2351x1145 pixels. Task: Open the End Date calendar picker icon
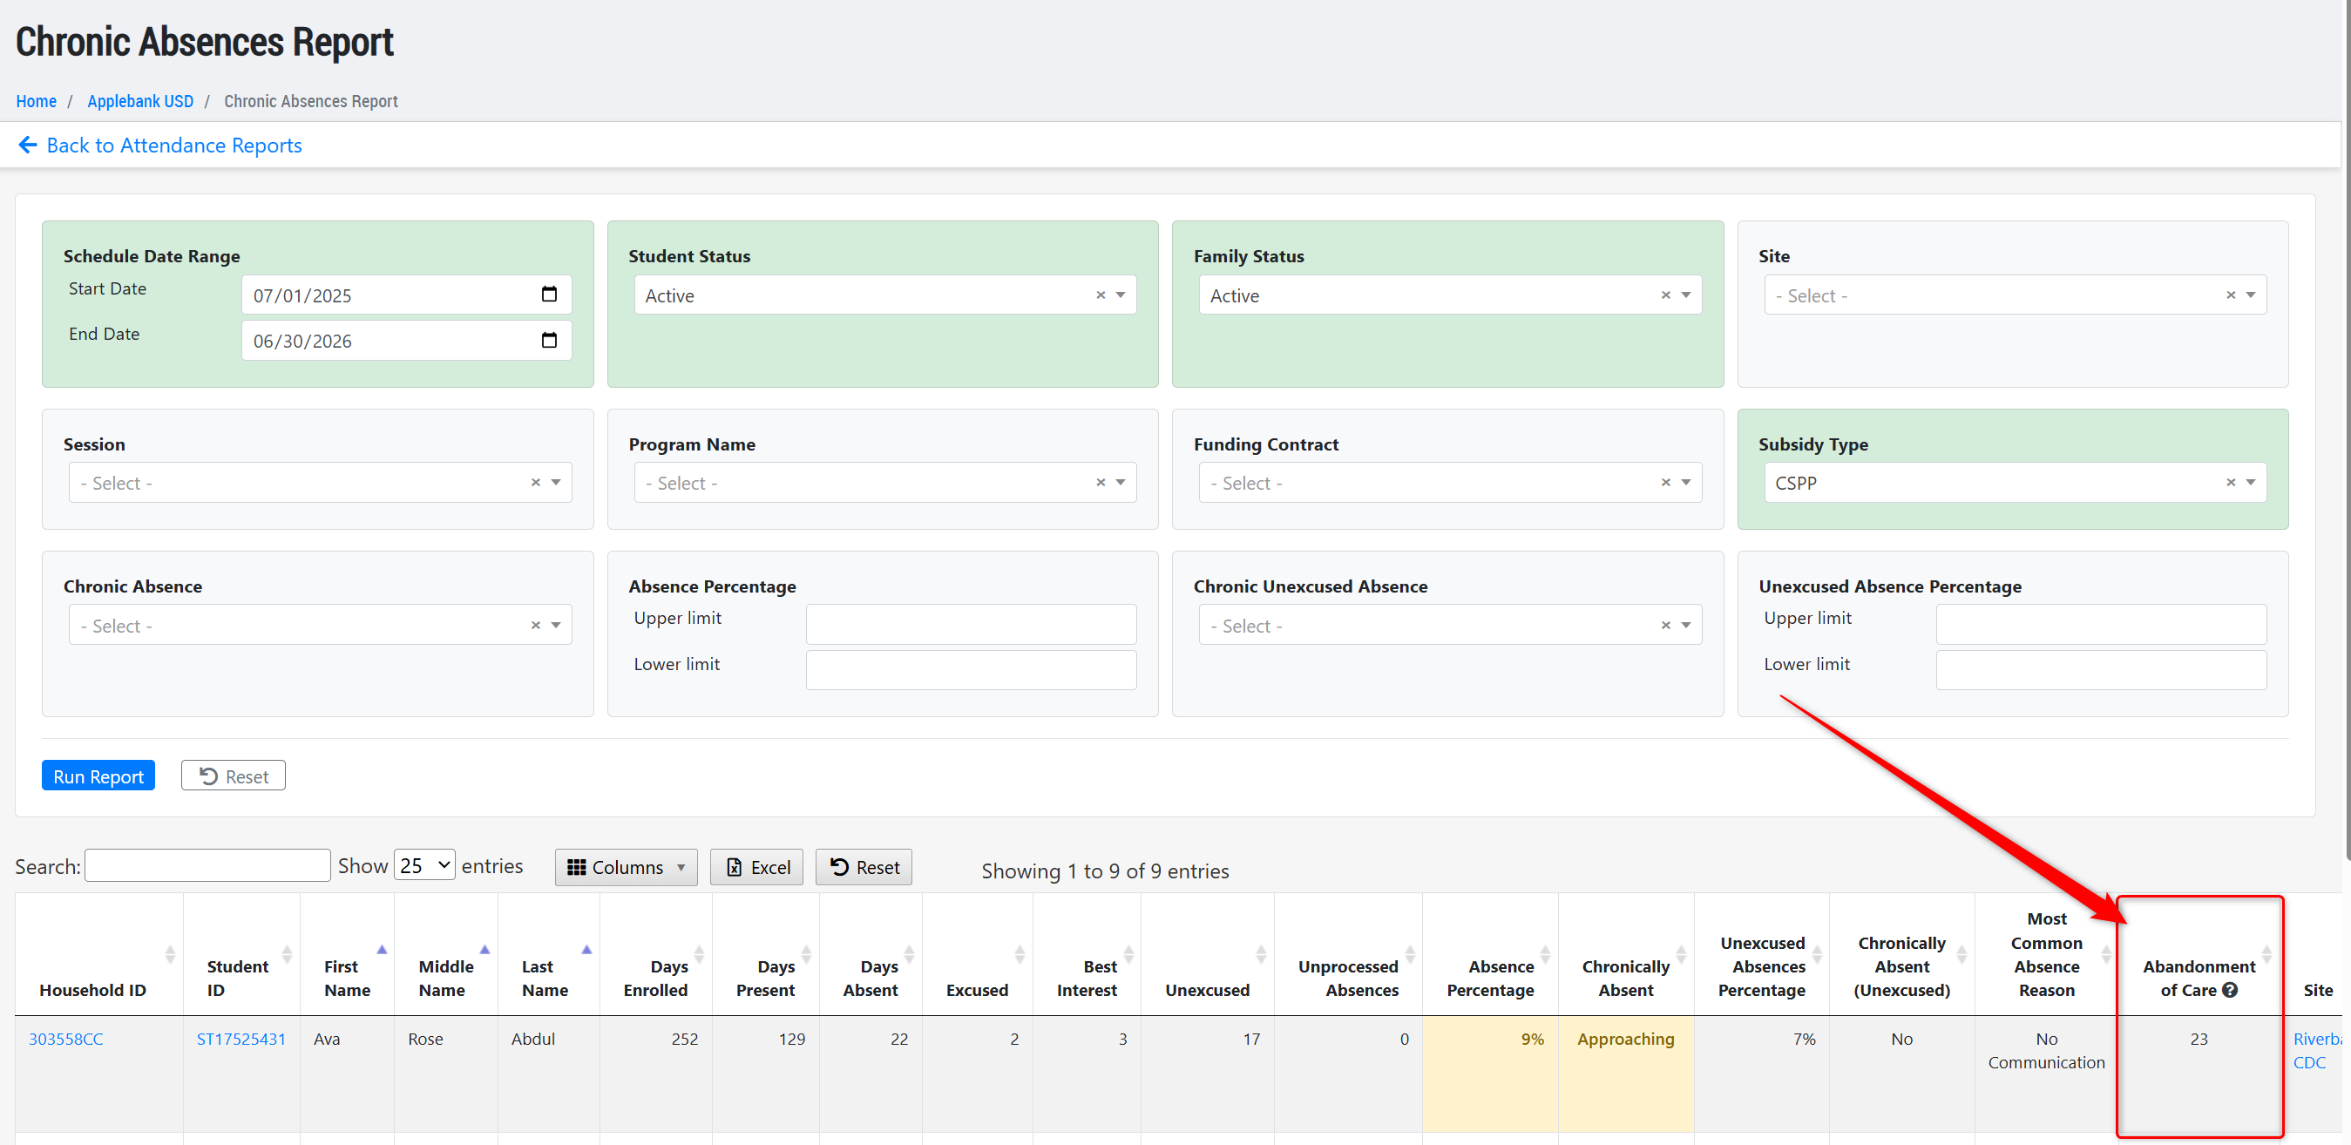point(548,341)
